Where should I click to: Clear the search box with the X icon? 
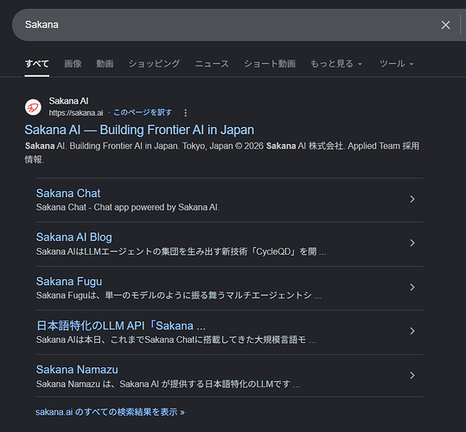pyautogui.click(x=445, y=25)
